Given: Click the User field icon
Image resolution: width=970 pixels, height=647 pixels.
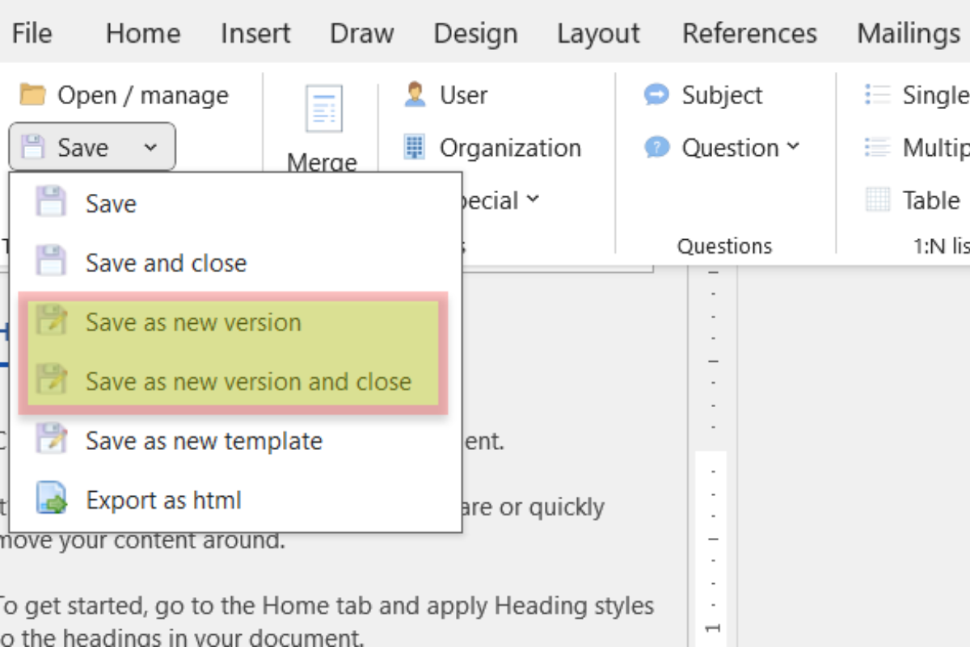Looking at the screenshot, I should pos(415,95).
